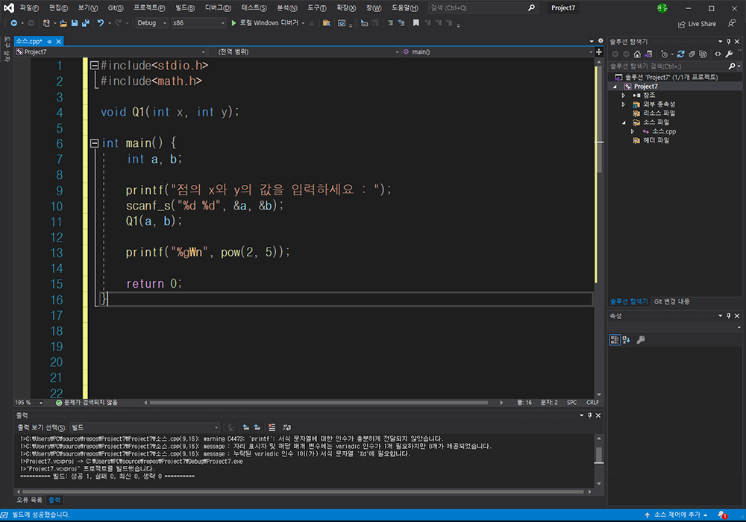Toggle the pin on the 소스.cpp tab
Image resolution: width=746 pixels, height=522 pixels.
tap(49, 41)
